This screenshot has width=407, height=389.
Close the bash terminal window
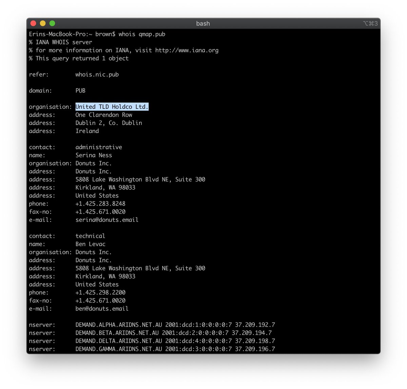pos(33,23)
